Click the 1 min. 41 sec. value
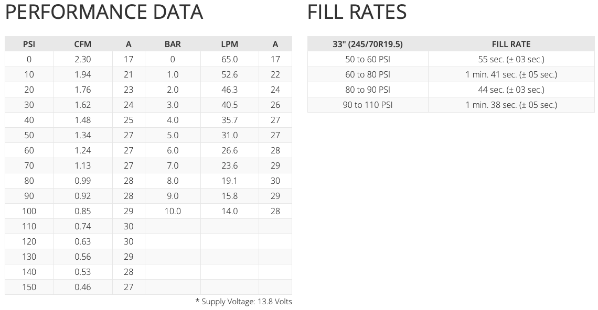 (x=511, y=75)
